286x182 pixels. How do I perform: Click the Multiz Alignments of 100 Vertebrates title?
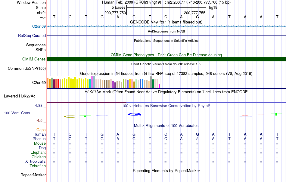166,125
